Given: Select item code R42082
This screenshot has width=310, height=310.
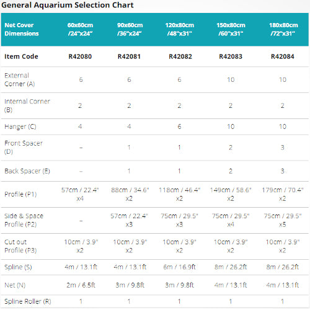Looking at the screenshot, I should pos(180,56).
